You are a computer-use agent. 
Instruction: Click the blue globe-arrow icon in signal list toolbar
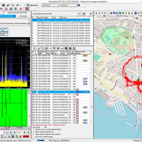click(x=66, y=48)
